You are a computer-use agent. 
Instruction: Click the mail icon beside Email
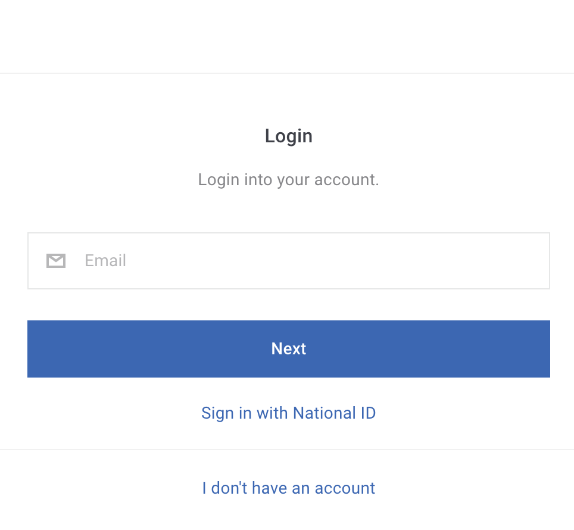click(x=56, y=261)
